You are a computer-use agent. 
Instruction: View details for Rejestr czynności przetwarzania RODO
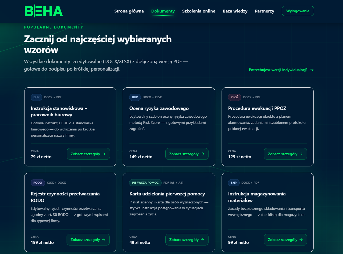(x=88, y=240)
